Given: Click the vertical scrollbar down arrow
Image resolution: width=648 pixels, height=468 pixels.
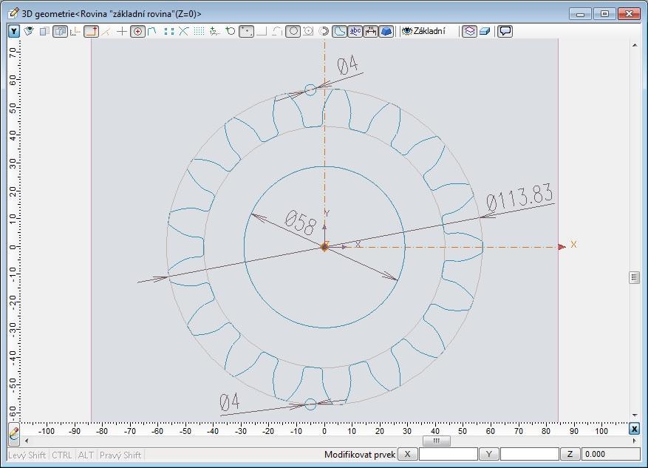Looking at the screenshot, I should click(635, 416).
